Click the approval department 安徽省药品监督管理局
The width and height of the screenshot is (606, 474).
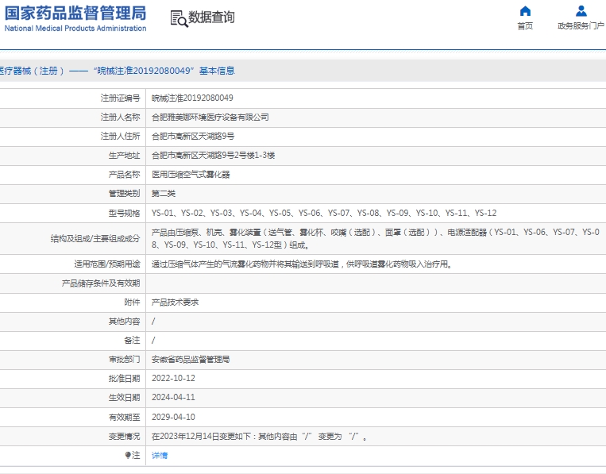(191, 360)
